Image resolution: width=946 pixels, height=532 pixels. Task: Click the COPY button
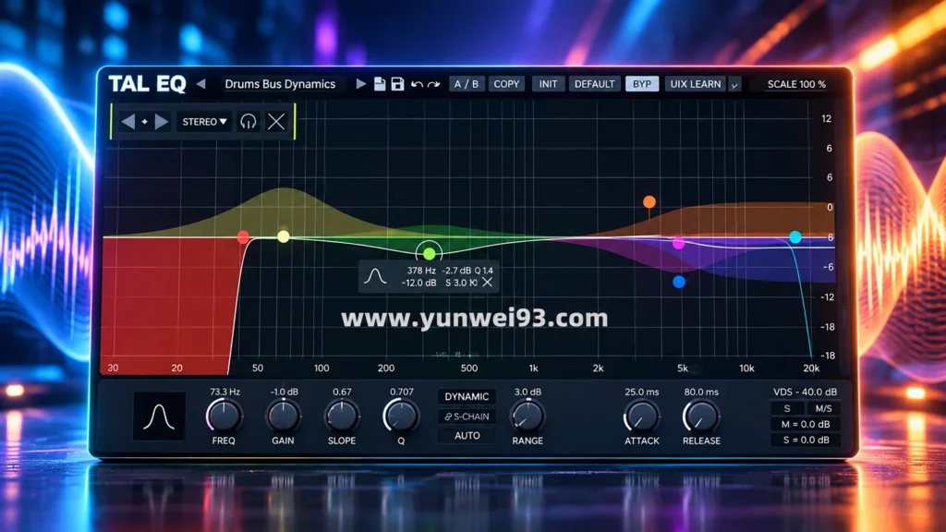point(506,84)
